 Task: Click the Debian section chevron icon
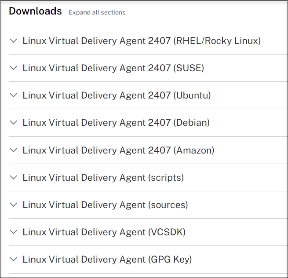tap(14, 123)
